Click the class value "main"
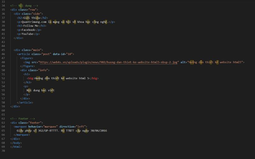 pyautogui.click(x=36, y=50)
